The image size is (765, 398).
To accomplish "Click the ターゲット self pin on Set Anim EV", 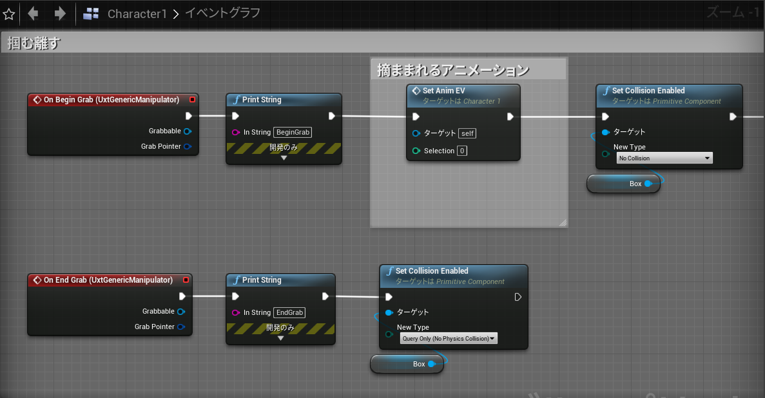I will pos(416,133).
